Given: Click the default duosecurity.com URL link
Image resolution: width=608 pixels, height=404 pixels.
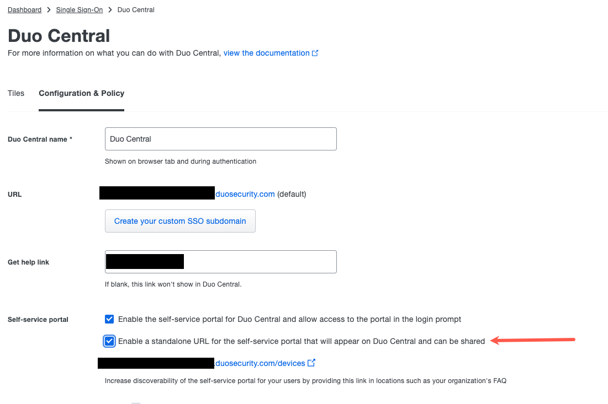Looking at the screenshot, I should pos(245,194).
